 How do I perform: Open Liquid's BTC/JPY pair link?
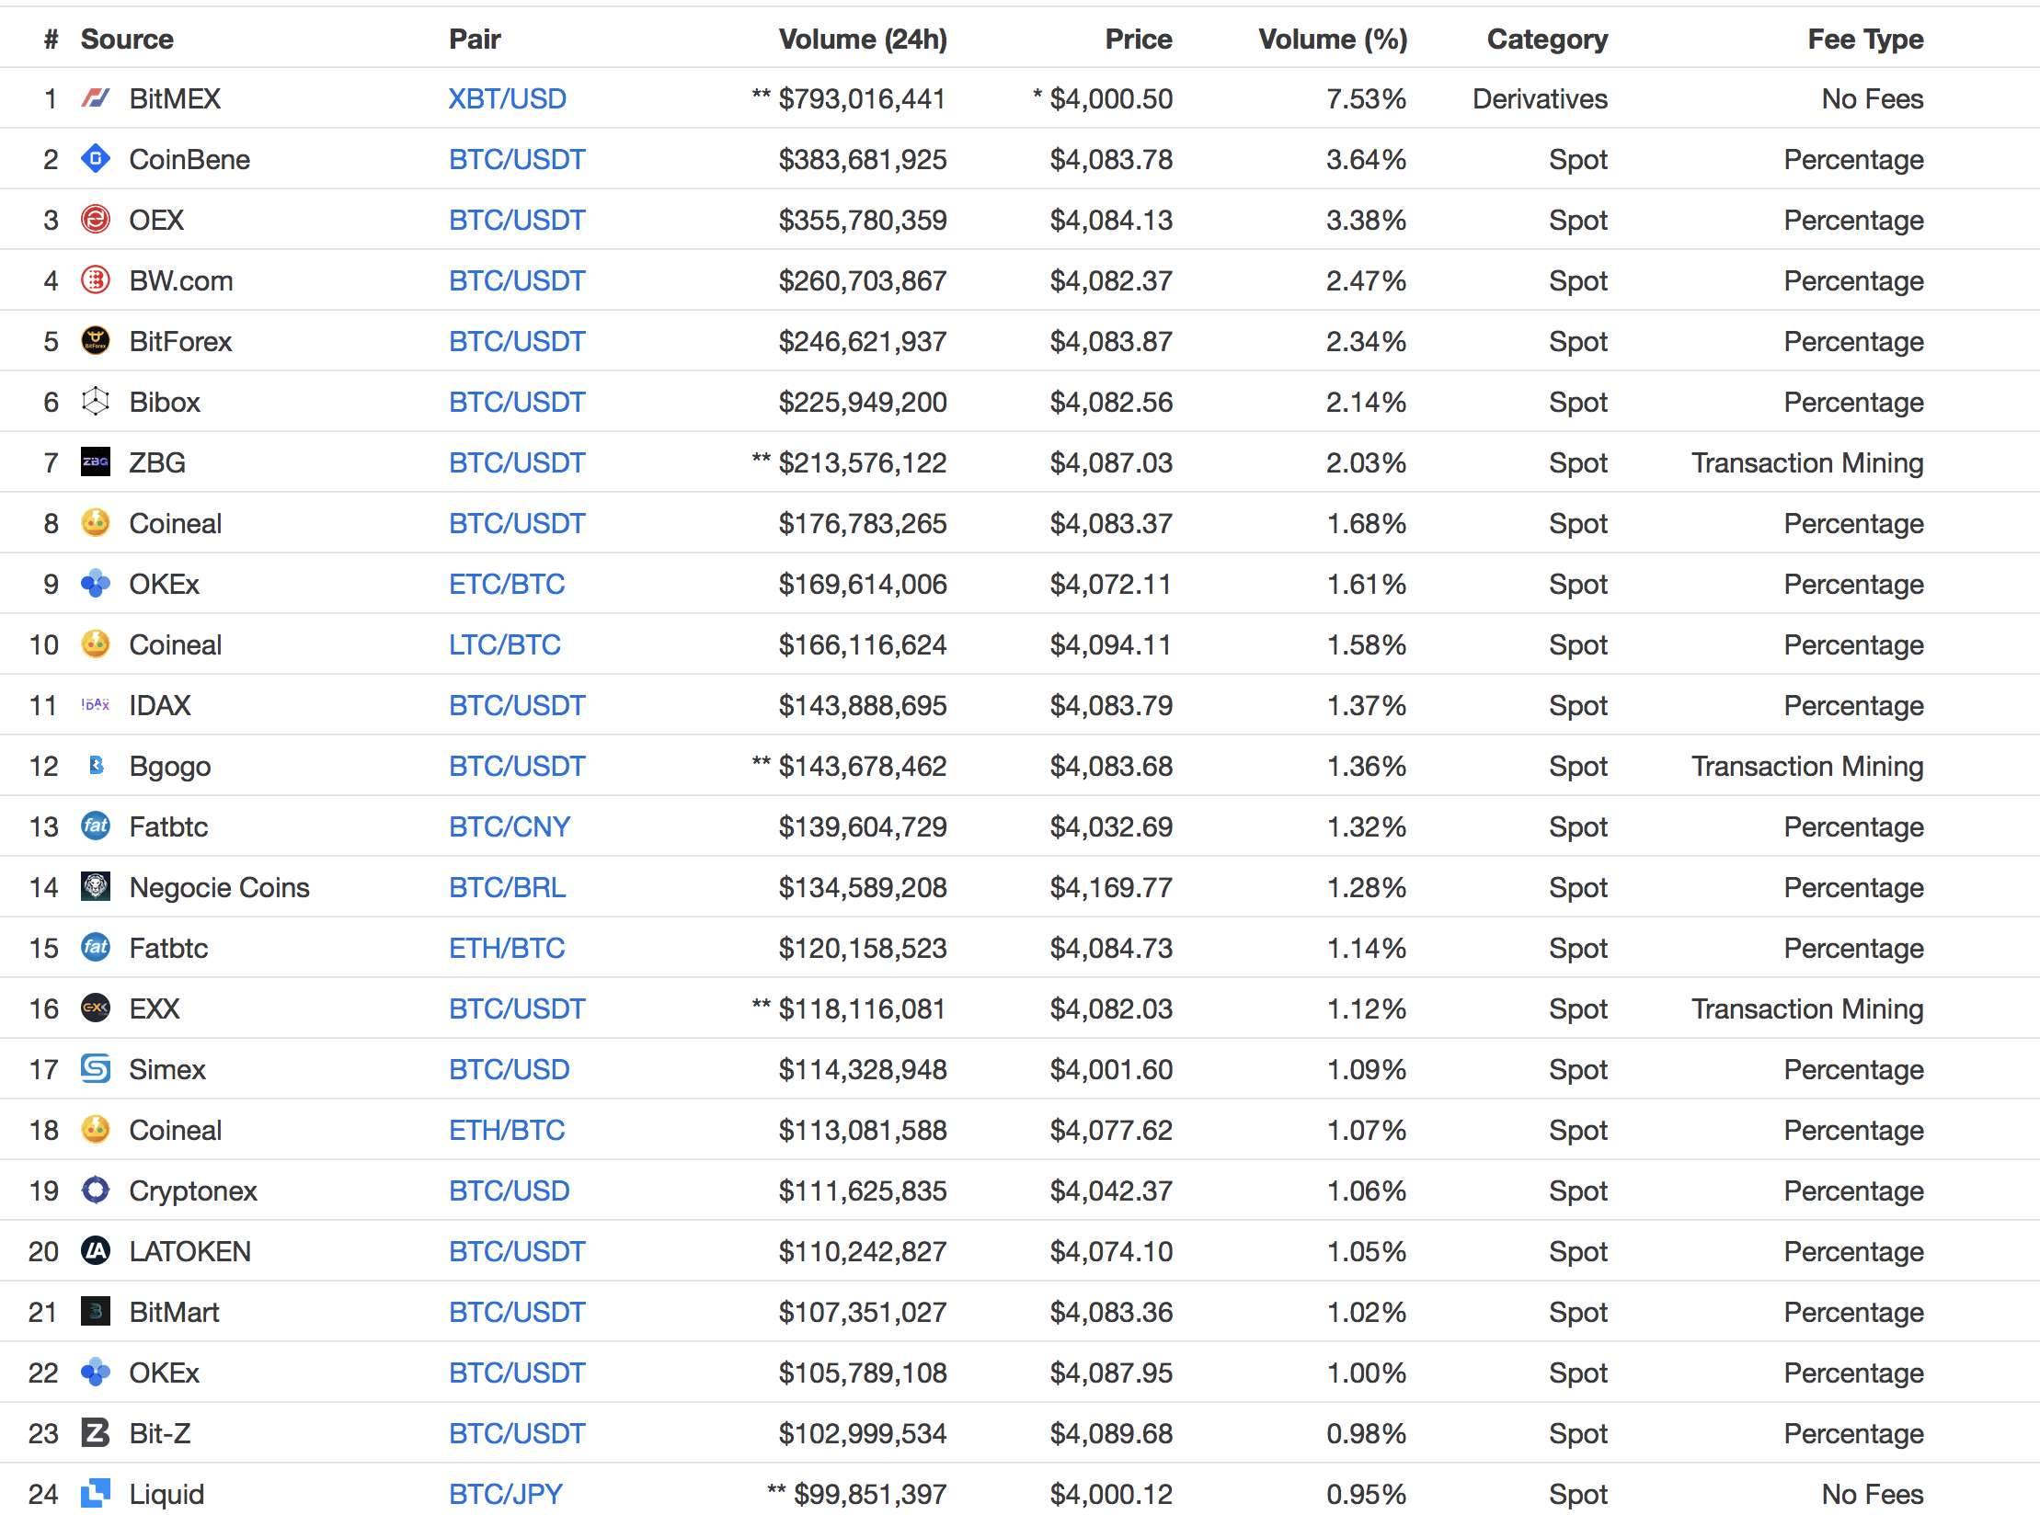coord(506,1494)
